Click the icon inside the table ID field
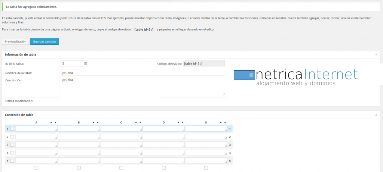 coord(86,64)
